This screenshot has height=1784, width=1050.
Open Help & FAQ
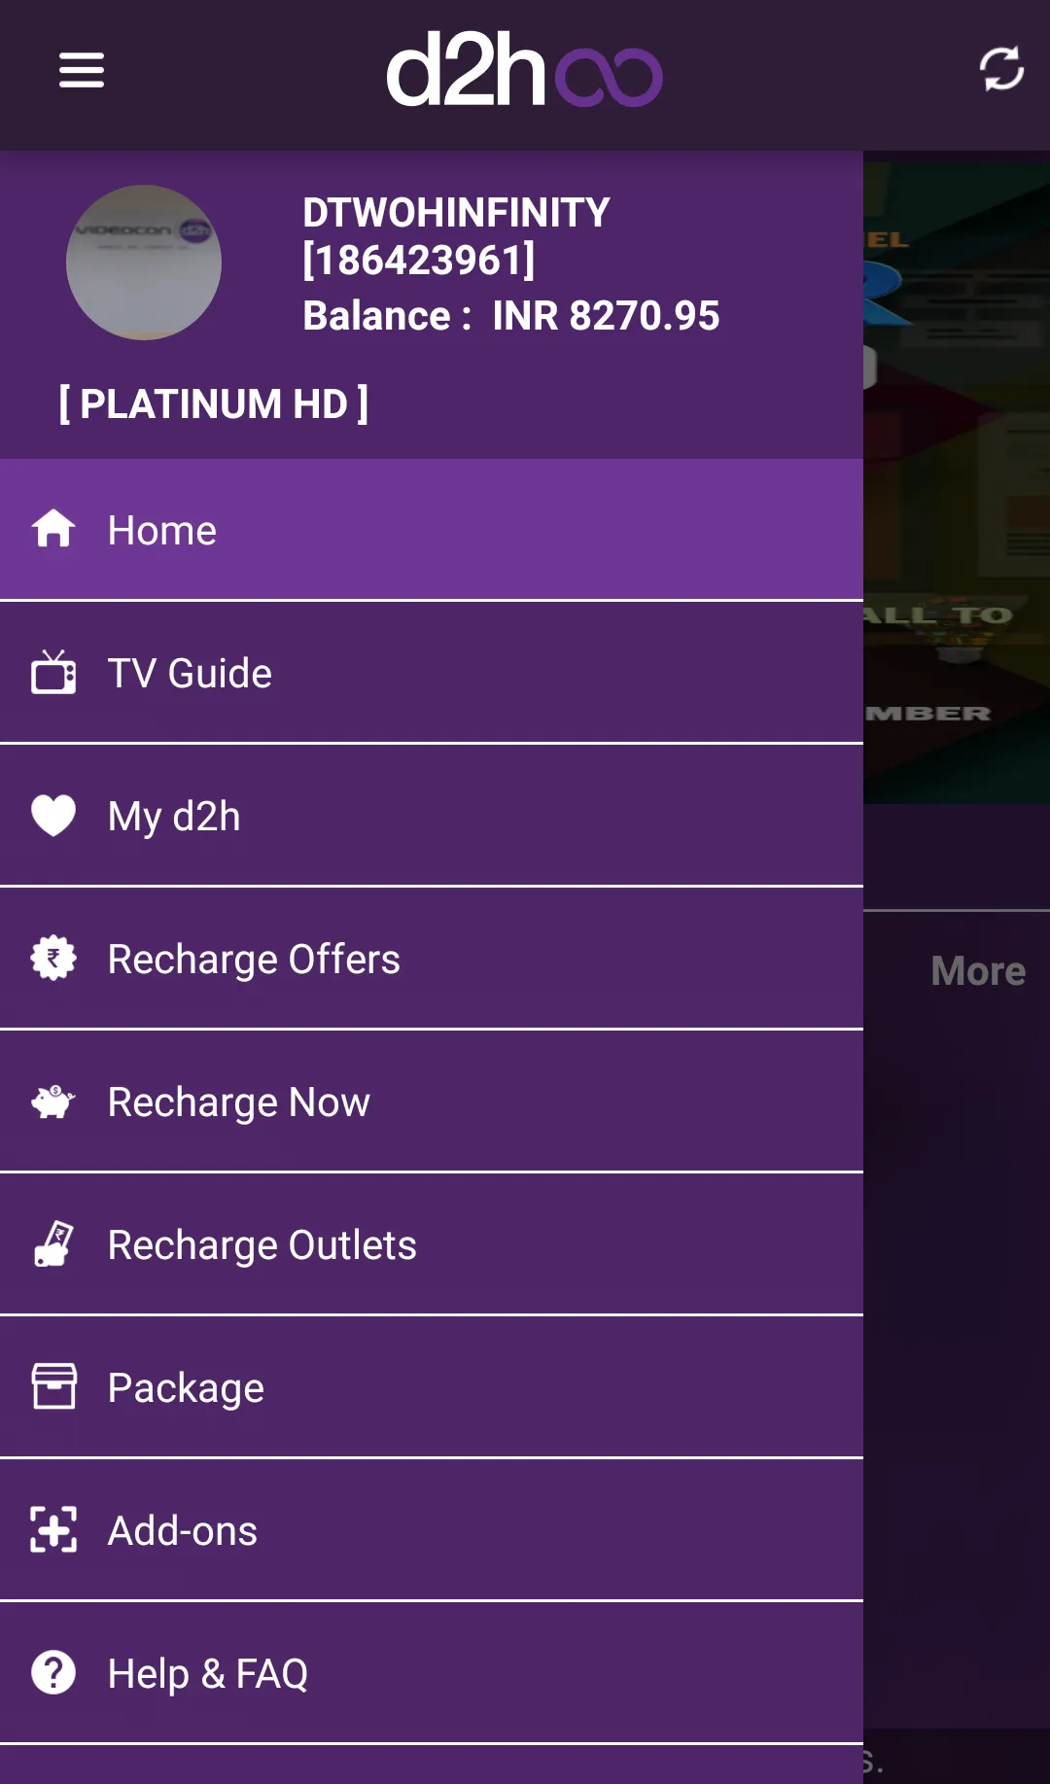(208, 1674)
